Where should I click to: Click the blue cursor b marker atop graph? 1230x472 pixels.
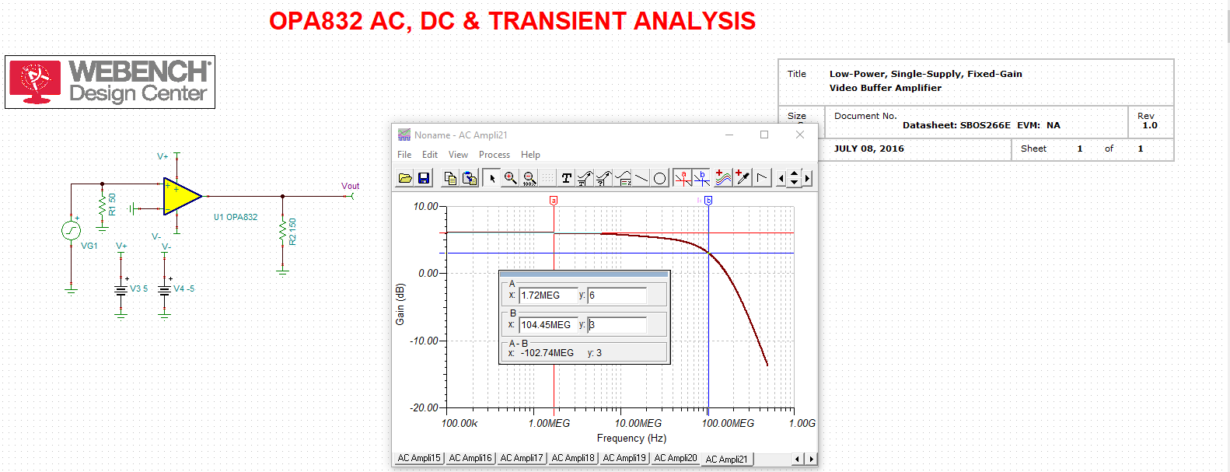(x=708, y=200)
